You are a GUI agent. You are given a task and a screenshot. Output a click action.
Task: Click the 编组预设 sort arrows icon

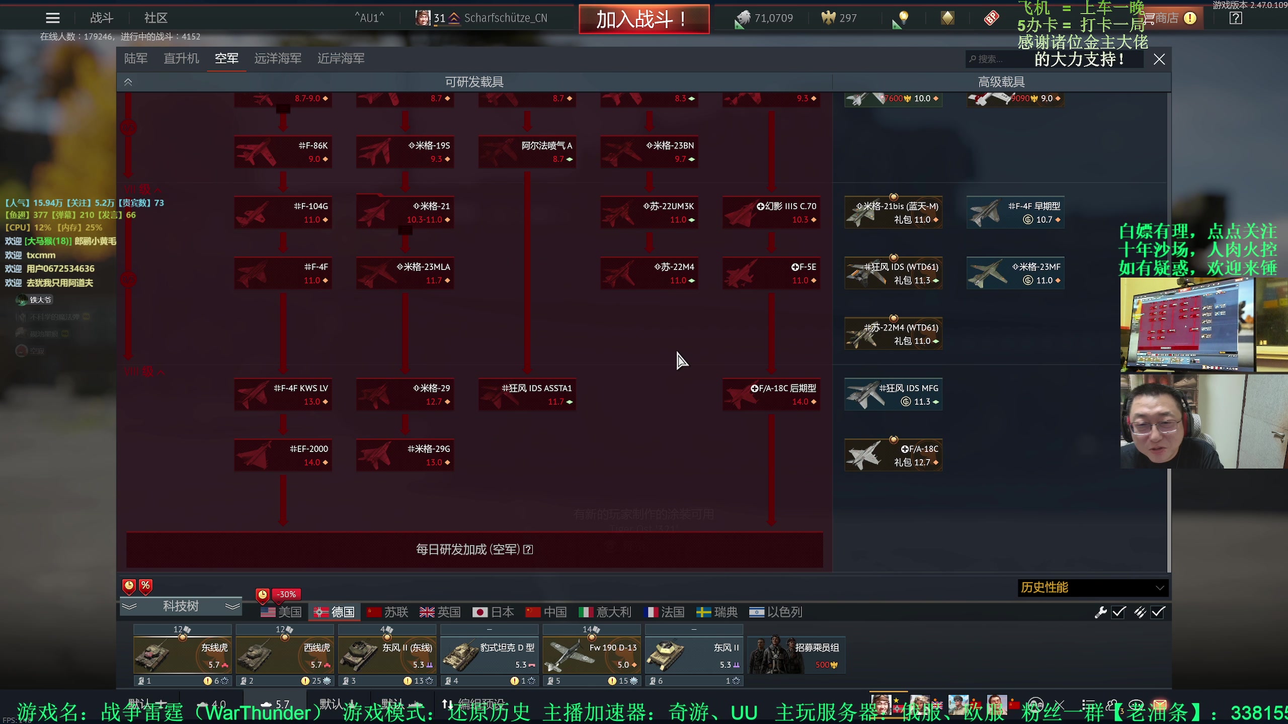pyautogui.click(x=447, y=704)
